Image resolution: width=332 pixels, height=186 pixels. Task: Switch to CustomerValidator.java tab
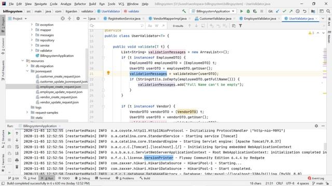click(x=215, y=19)
